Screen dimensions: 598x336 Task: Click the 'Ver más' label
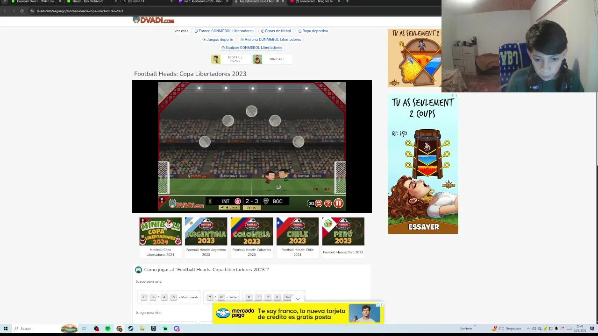point(181,31)
